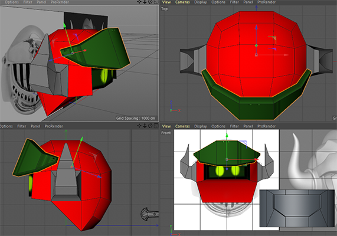Open the Panel menu of the perspective viewport
The height and width of the screenshot is (236, 337).
click(x=41, y=2)
